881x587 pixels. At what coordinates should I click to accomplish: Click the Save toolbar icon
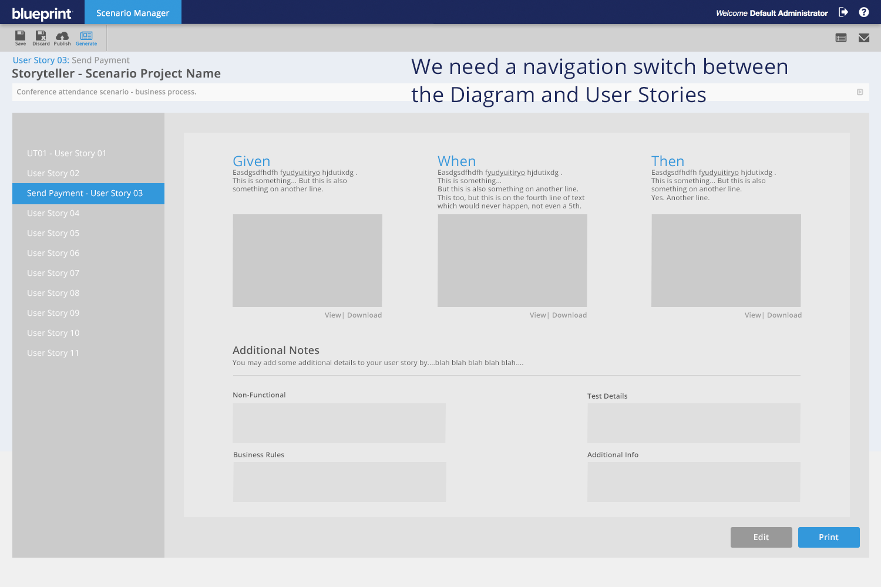click(x=21, y=38)
